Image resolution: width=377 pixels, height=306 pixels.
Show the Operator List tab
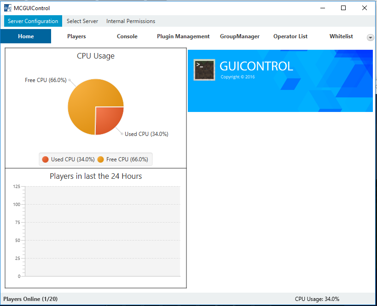tap(290, 36)
